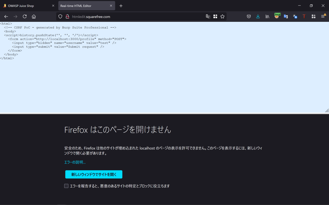Click the Firefox はこのページを開けません heading

118,130
